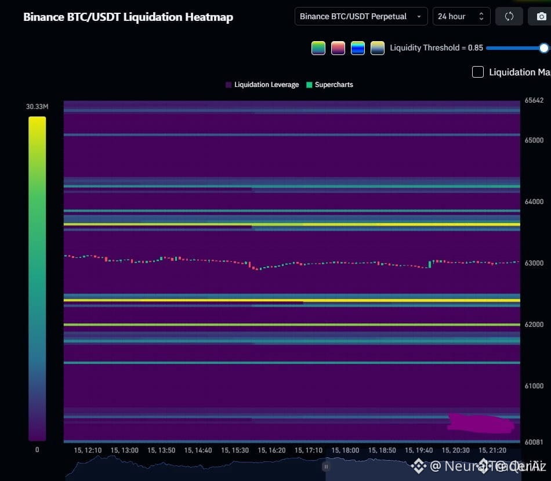
Task: Click the 60081 bottom price label
Action: click(534, 442)
